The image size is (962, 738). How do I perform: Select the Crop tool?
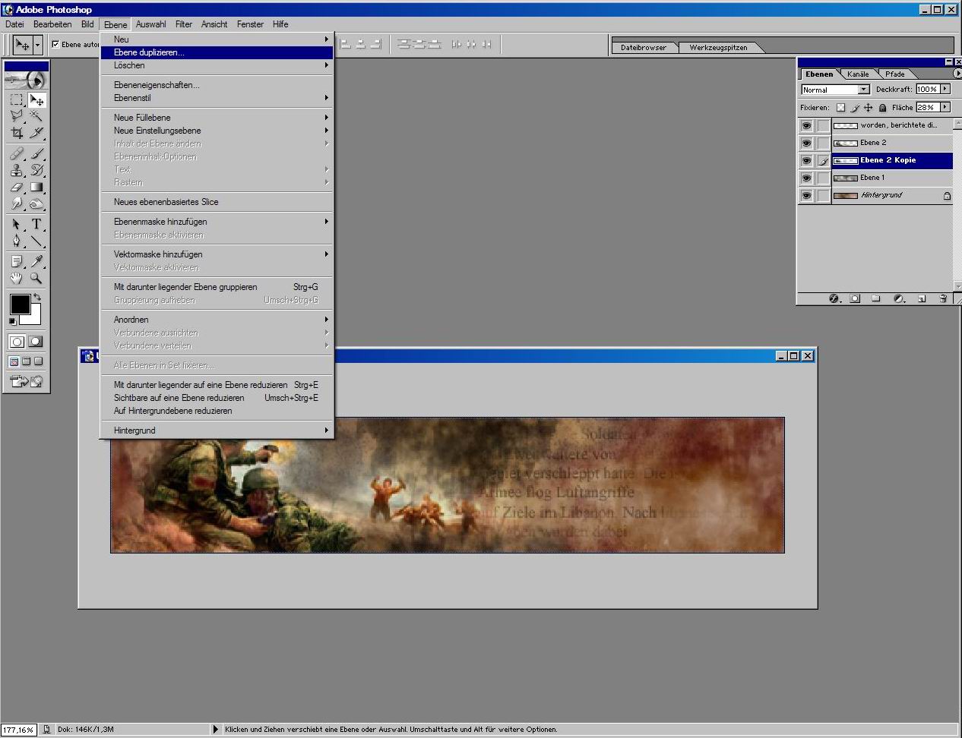17,133
